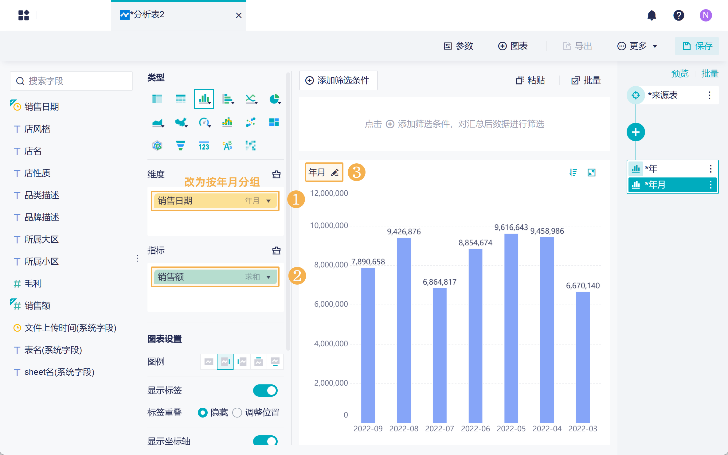Expand chart to fullscreen view
The width and height of the screenshot is (728, 455).
click(591, 173)
